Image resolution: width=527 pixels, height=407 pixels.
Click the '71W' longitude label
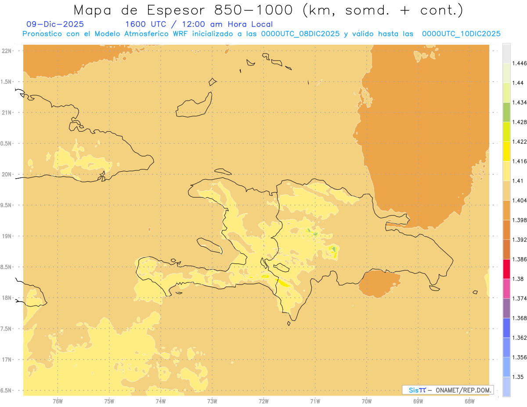click(315, 401)
